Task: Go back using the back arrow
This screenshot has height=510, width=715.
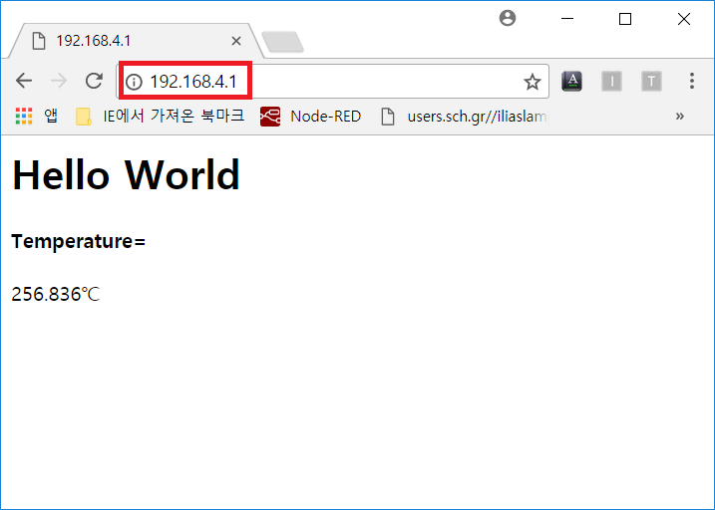Action: [24, 81]
